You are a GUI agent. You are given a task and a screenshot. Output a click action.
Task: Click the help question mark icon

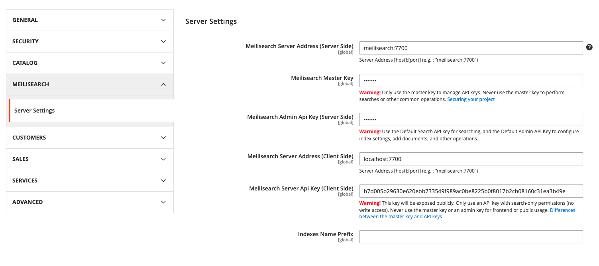pos(589,47)
